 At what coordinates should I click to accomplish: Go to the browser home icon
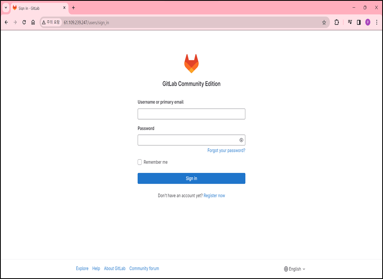coord(33,22)
